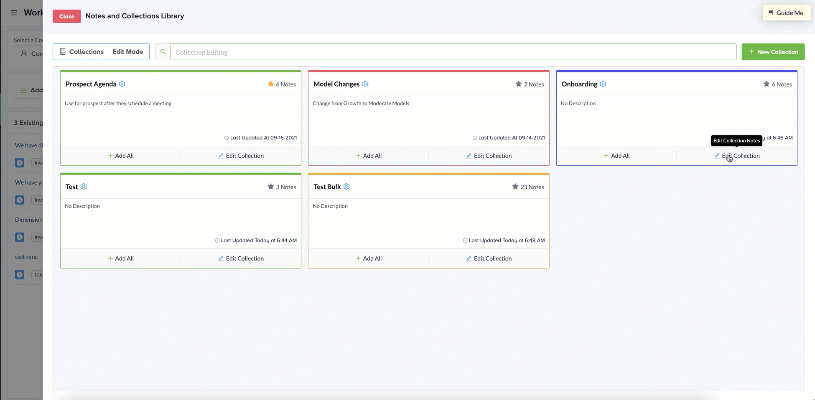
Task: Toggle favorite star on Test Bulk card
Action: coord(515,187)
